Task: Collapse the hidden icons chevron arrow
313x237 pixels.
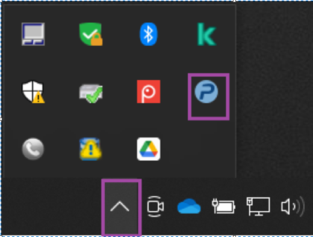Action: (x=120, y=206)
